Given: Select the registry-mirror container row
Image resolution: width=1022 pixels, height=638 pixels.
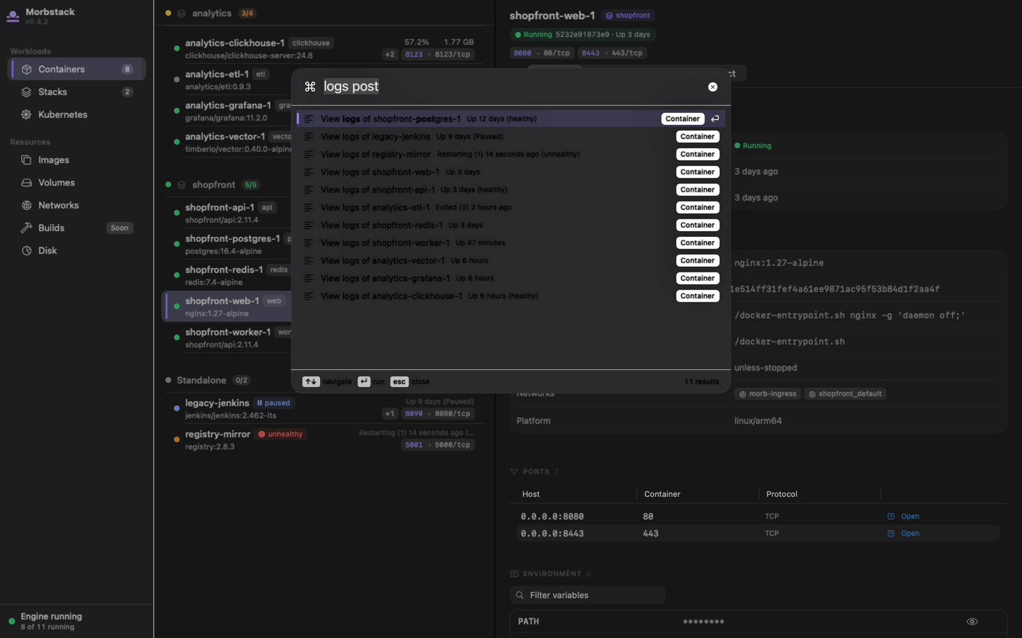Looking at the screenshot, I should click(324, 440).
